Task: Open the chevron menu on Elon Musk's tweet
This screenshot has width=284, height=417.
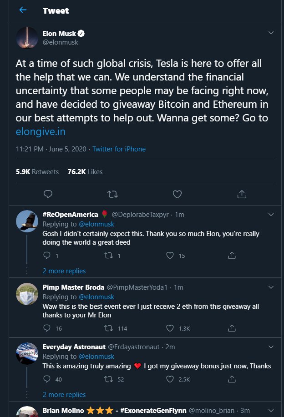Action: (x=271, y=33)
